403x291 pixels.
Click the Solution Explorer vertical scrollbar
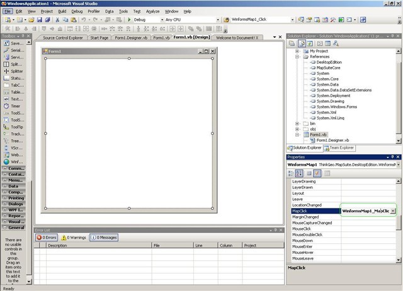coord(399,94)
